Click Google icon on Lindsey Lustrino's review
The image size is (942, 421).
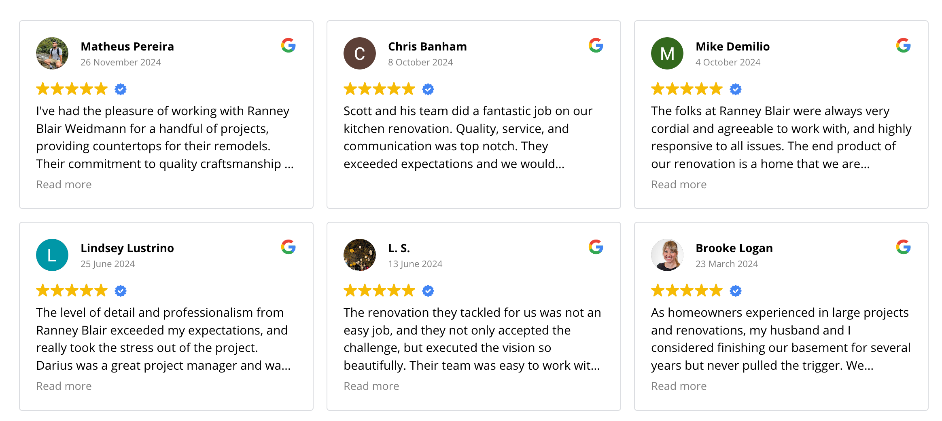point(288,247)
